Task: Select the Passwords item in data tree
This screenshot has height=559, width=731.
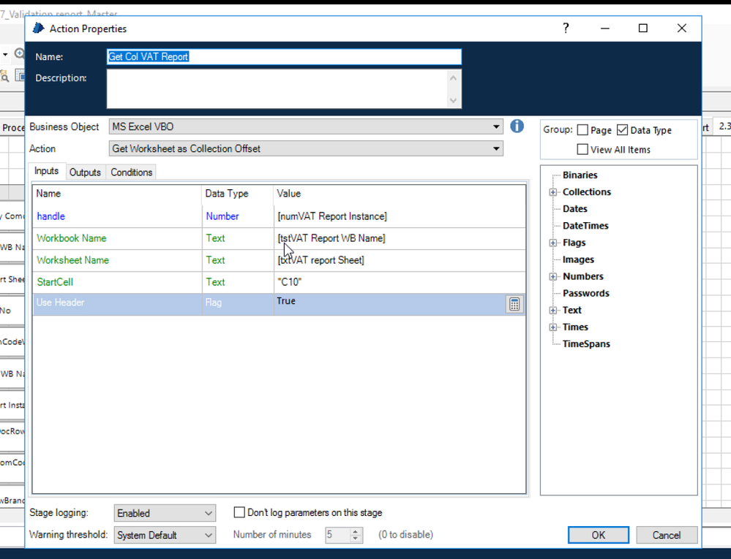Action: click(585, 293)
